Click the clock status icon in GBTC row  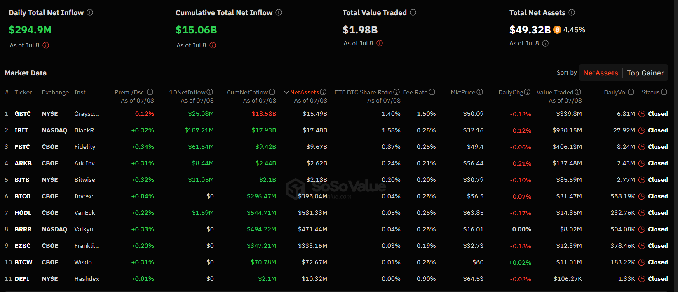point(642,114)
